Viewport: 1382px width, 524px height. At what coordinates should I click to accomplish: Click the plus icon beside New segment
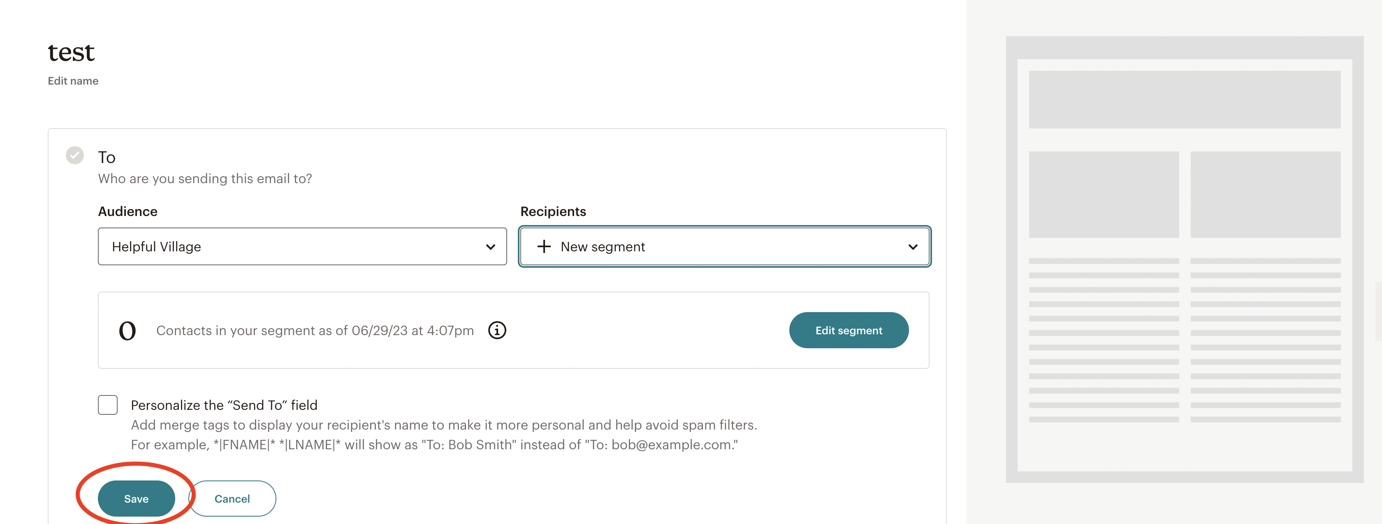tap(543, 246)
